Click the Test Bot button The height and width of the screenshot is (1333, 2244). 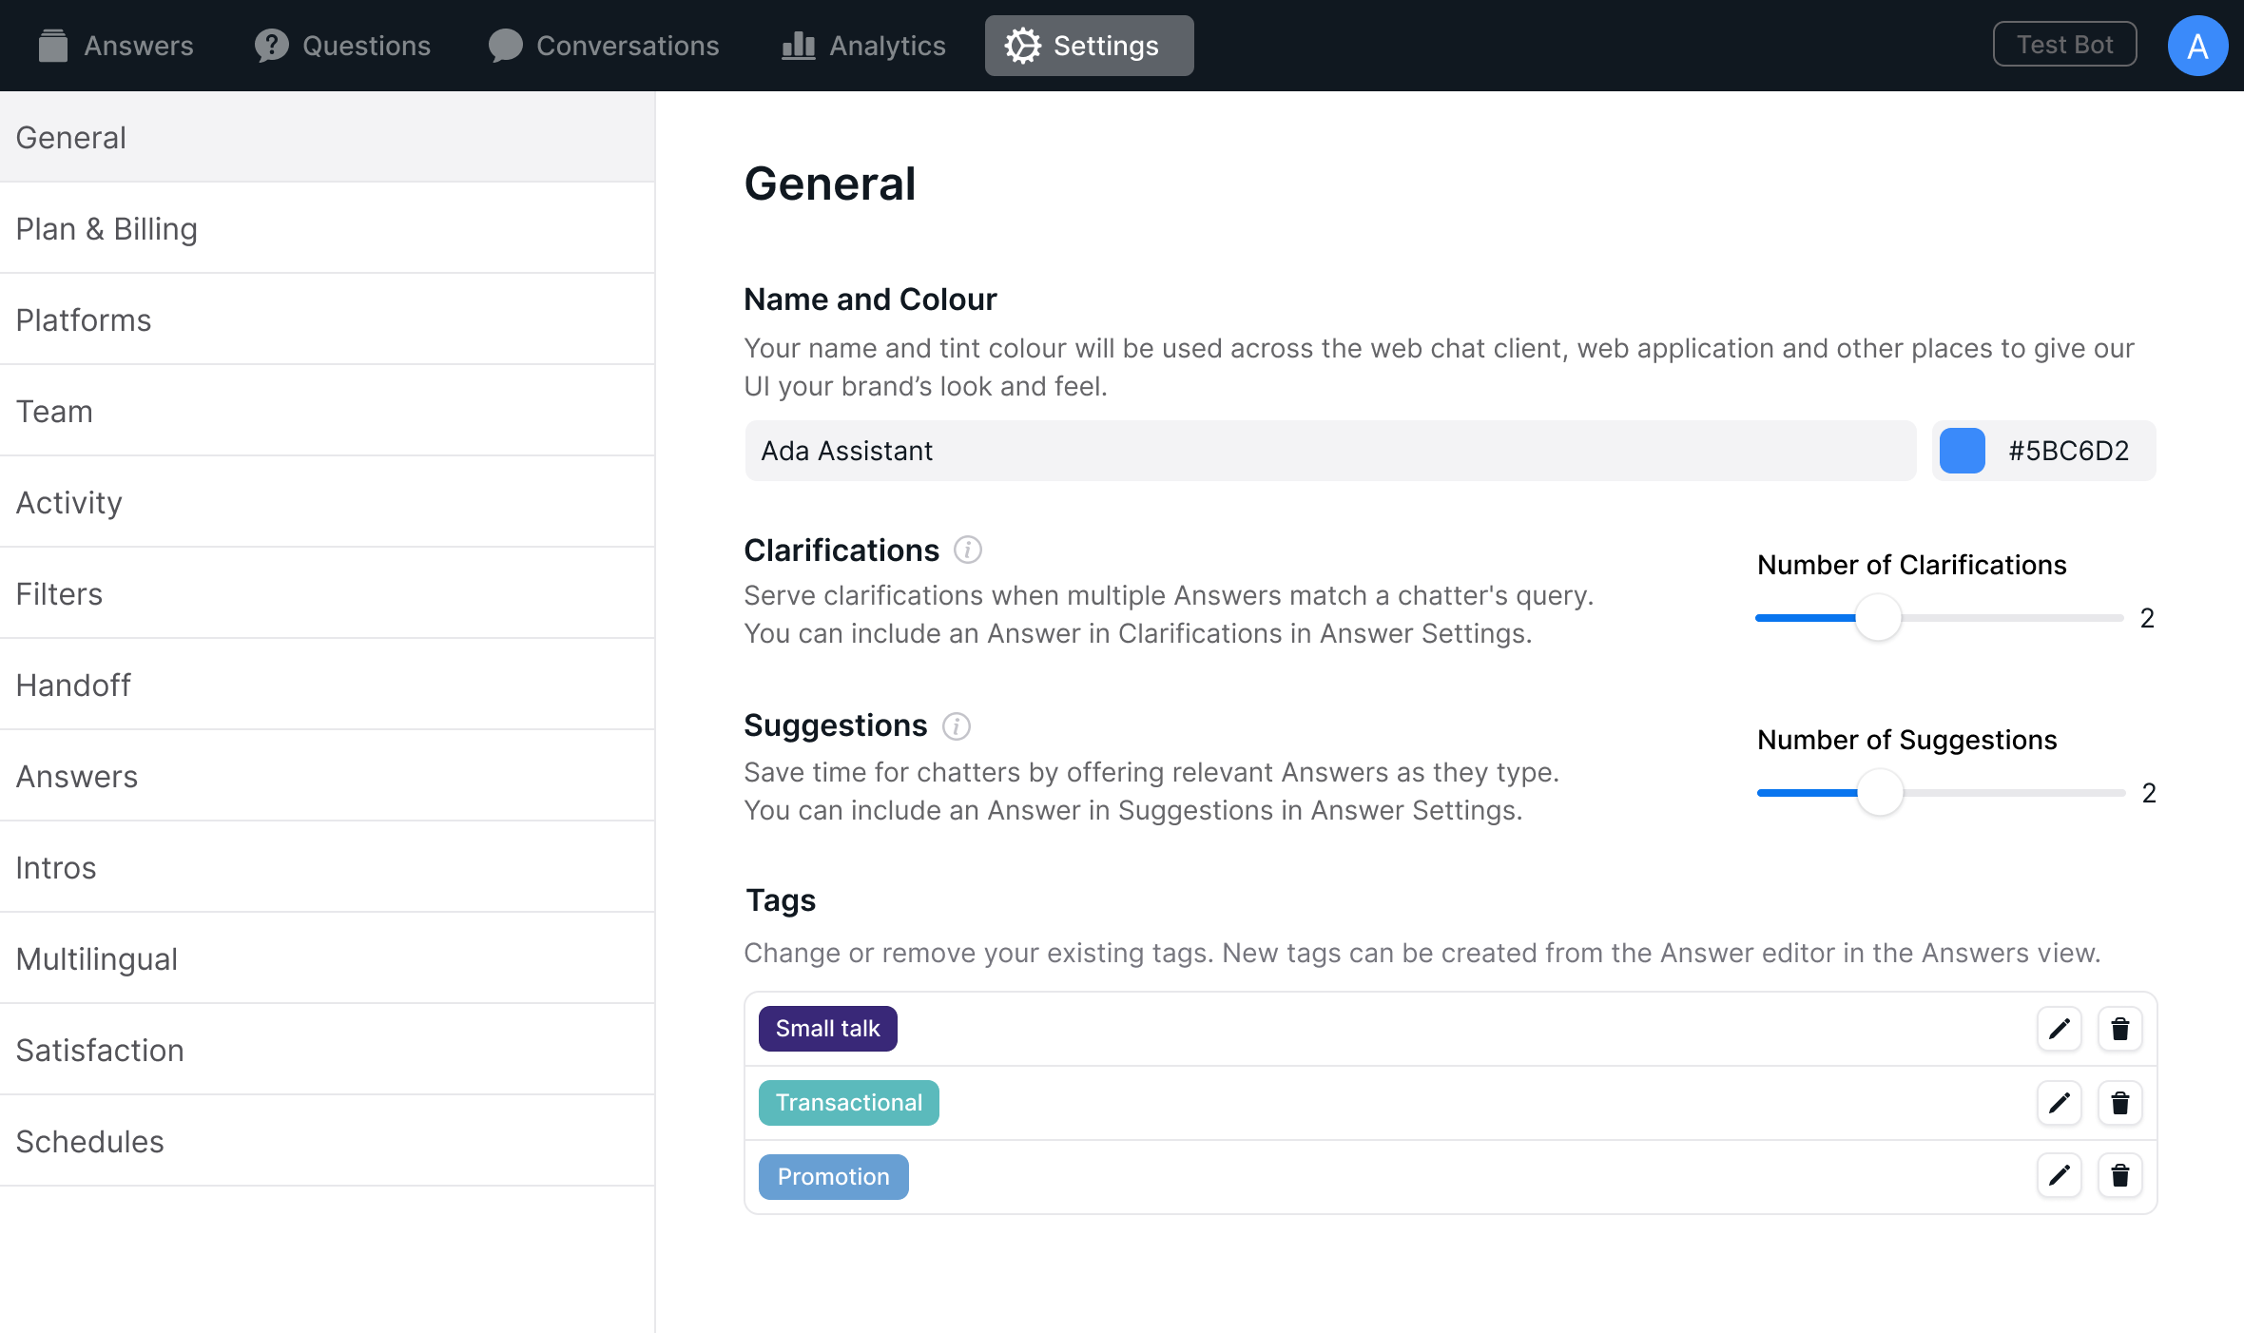coord(2064,45)
